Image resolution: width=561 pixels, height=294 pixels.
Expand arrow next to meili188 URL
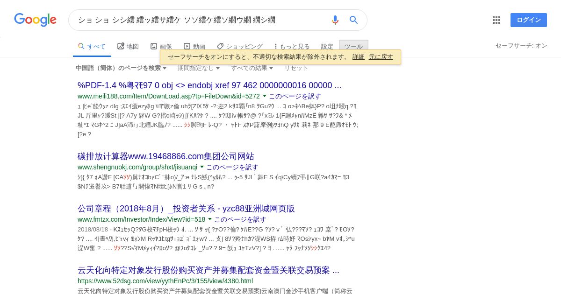point(265,96)
